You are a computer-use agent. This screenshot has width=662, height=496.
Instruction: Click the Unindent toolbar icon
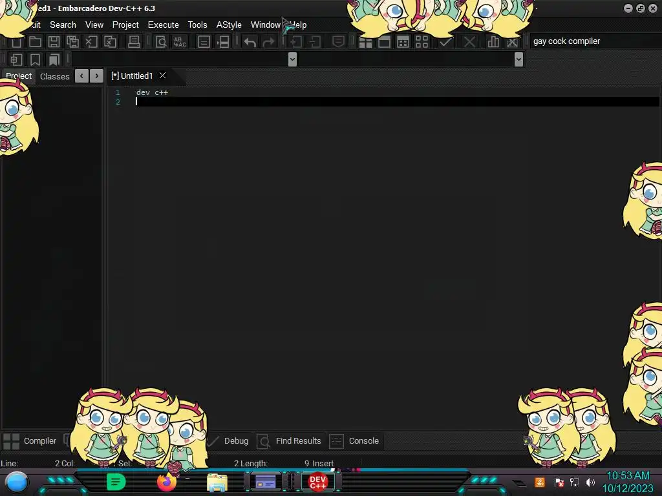tap(315, 41)
